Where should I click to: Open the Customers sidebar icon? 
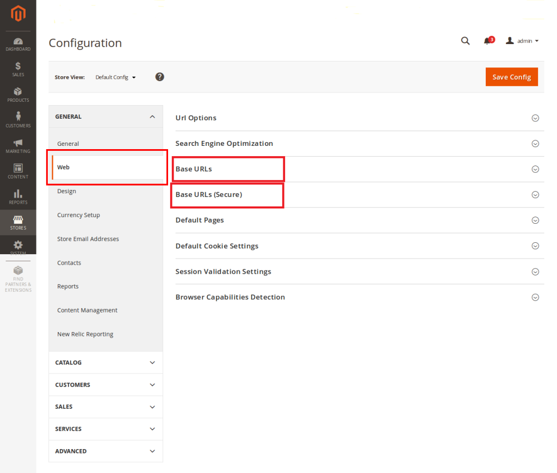point(18,120)
